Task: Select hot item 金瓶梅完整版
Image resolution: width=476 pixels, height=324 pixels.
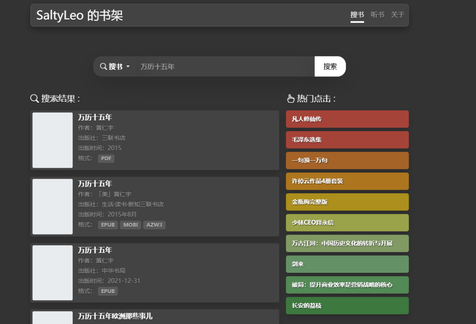Action: pos(347,202)
